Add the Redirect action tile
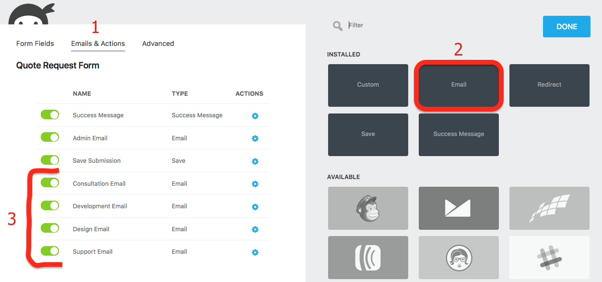 549,85
